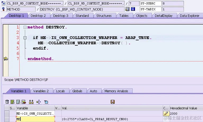Select the row selector for the ME row

tap(7, 119)
